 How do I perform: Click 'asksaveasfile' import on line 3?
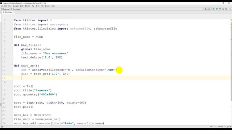[105, 29]
